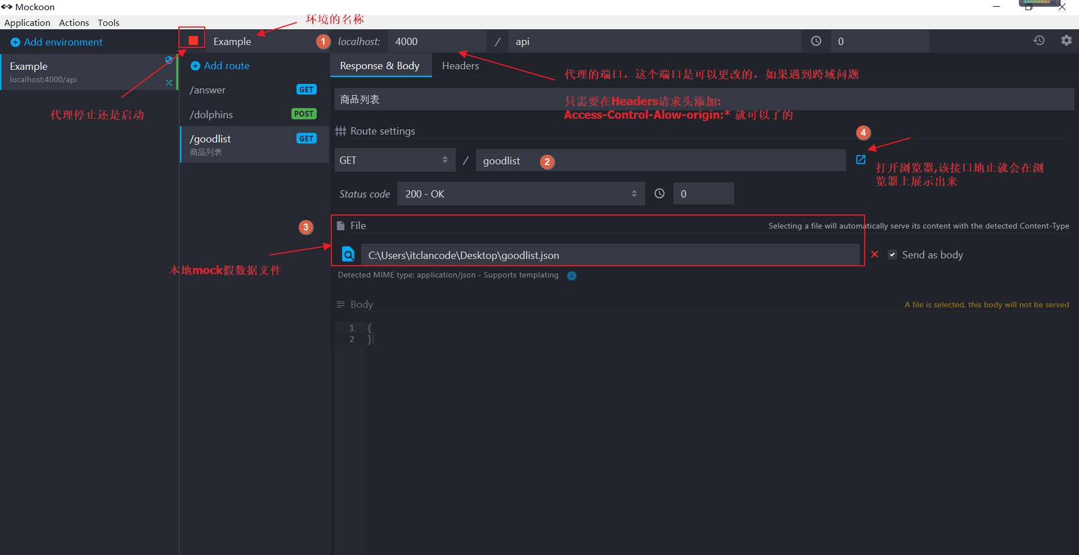Edit the route documentation field 商品列表
The height and width of the screenshot is (555, 1079).
tap(704, 99)
